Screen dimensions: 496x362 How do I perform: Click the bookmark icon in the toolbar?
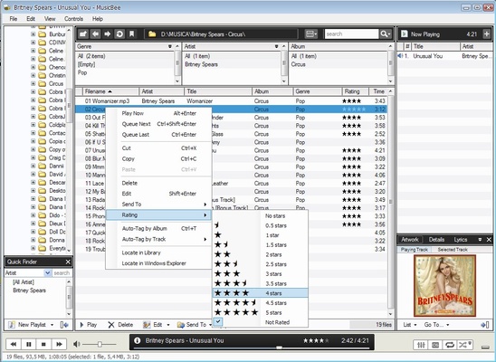click(x=131, y=33)
